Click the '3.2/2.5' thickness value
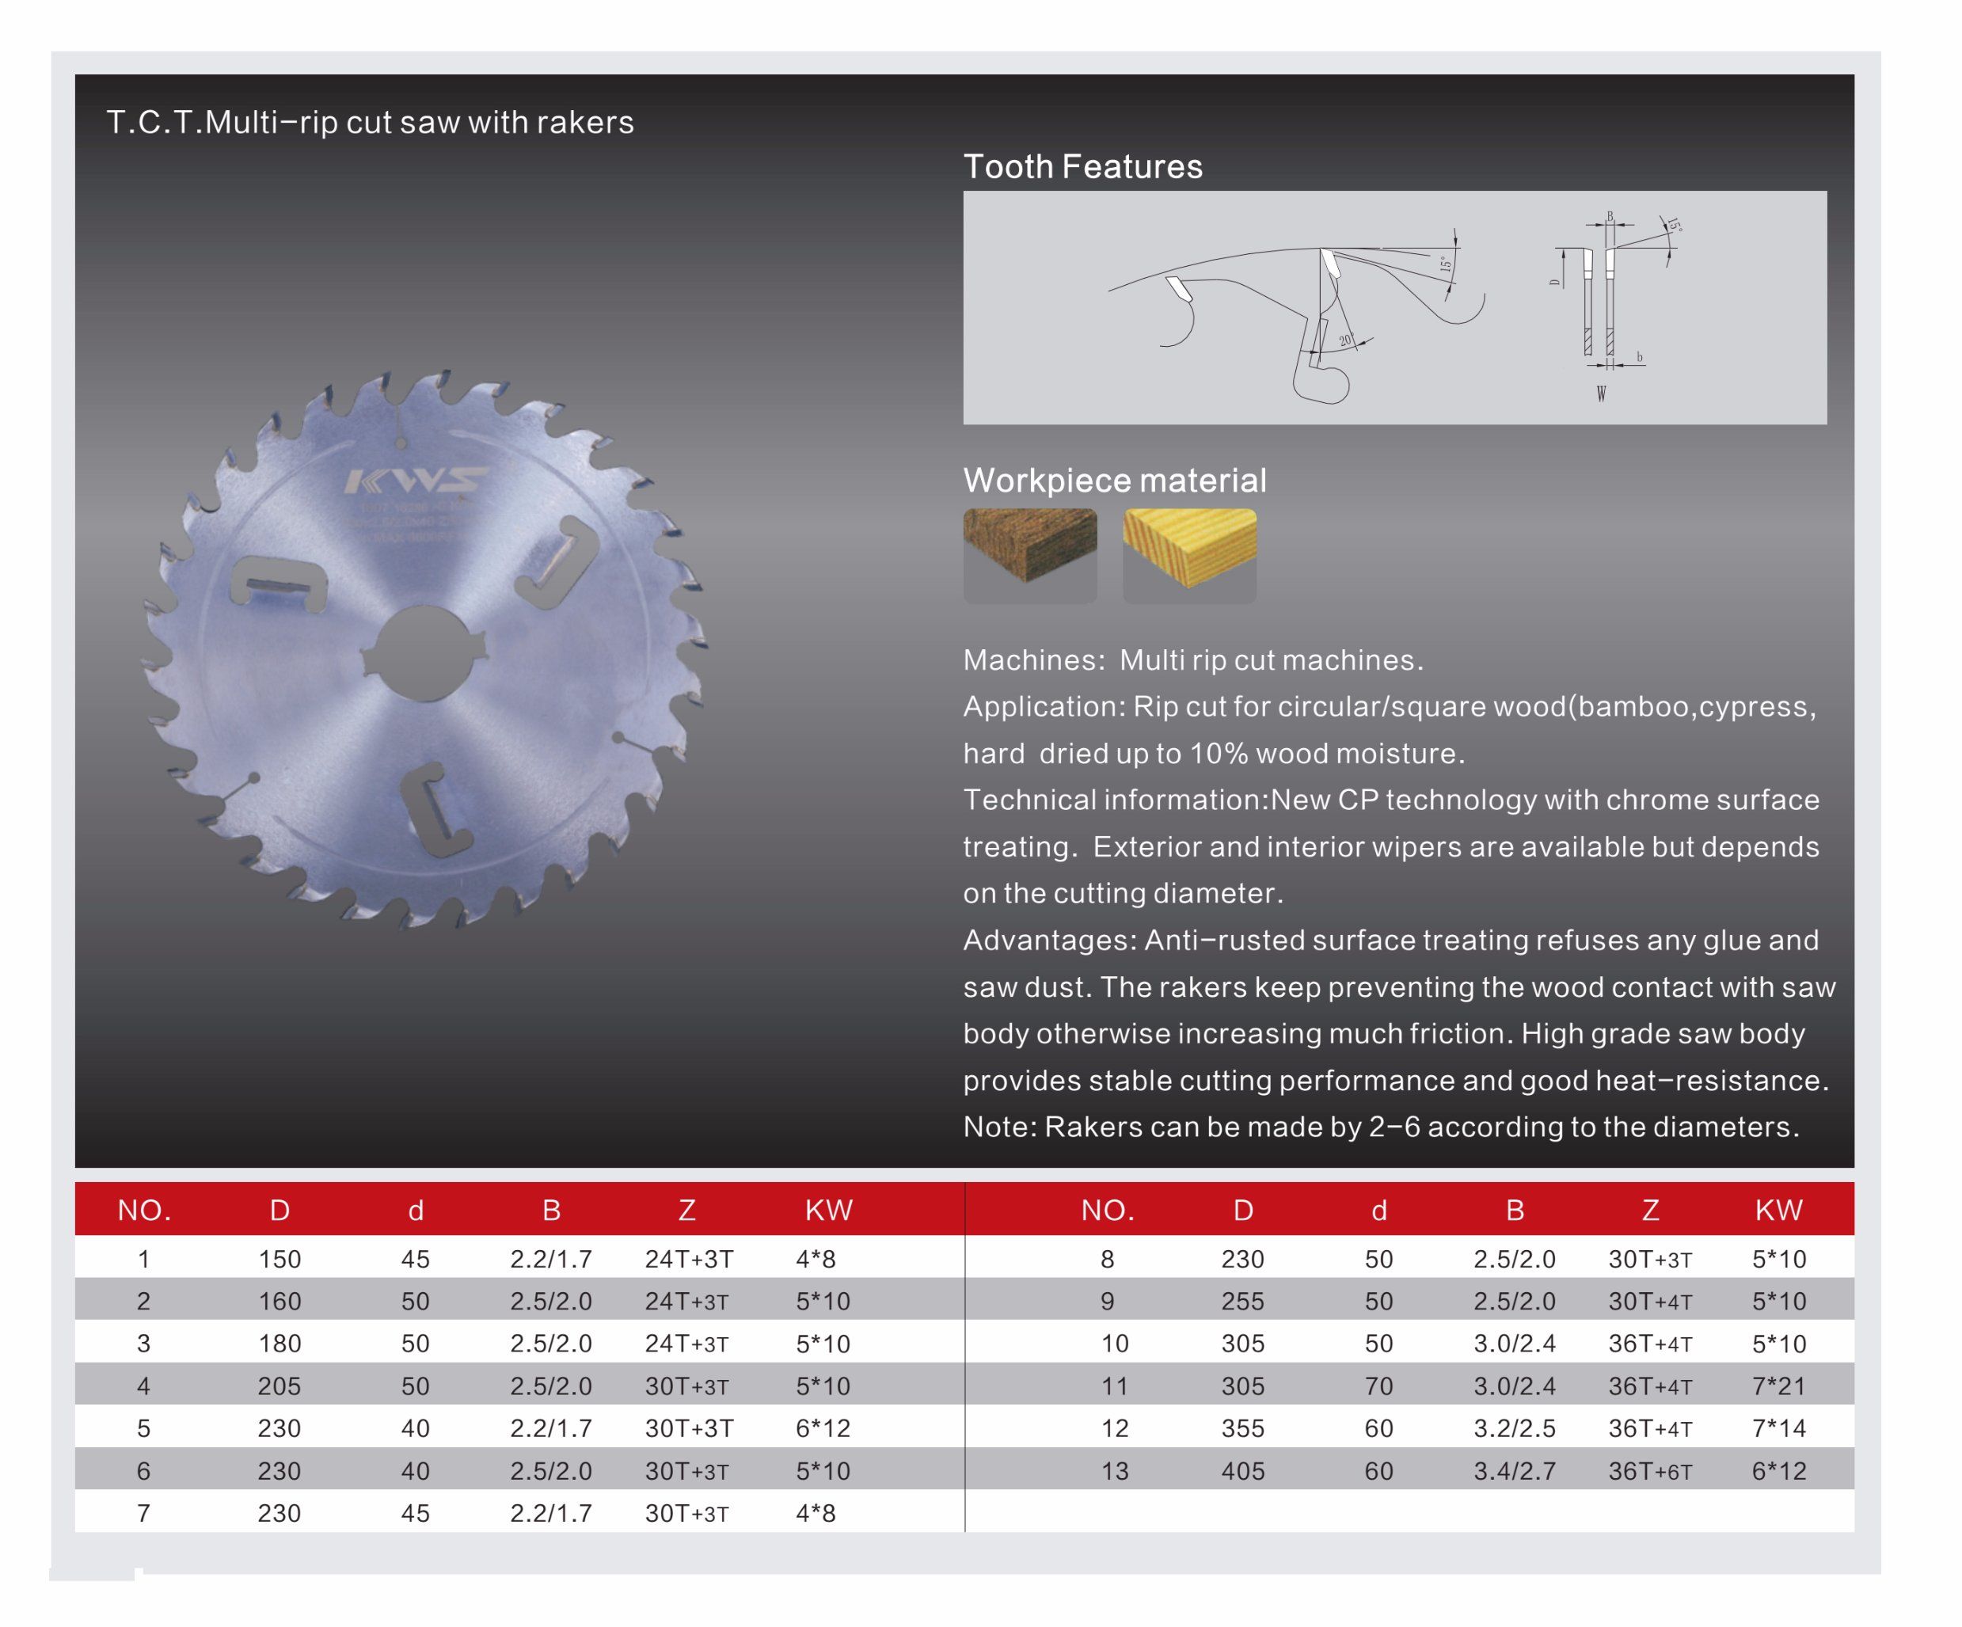1962x1627 pixels. [1515, 1428]
